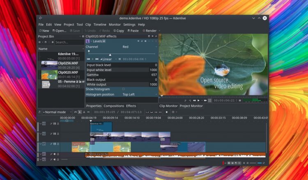Toggle the lock on track V2
The height and width of the screenshot is (180, 308).
[58, 134]
